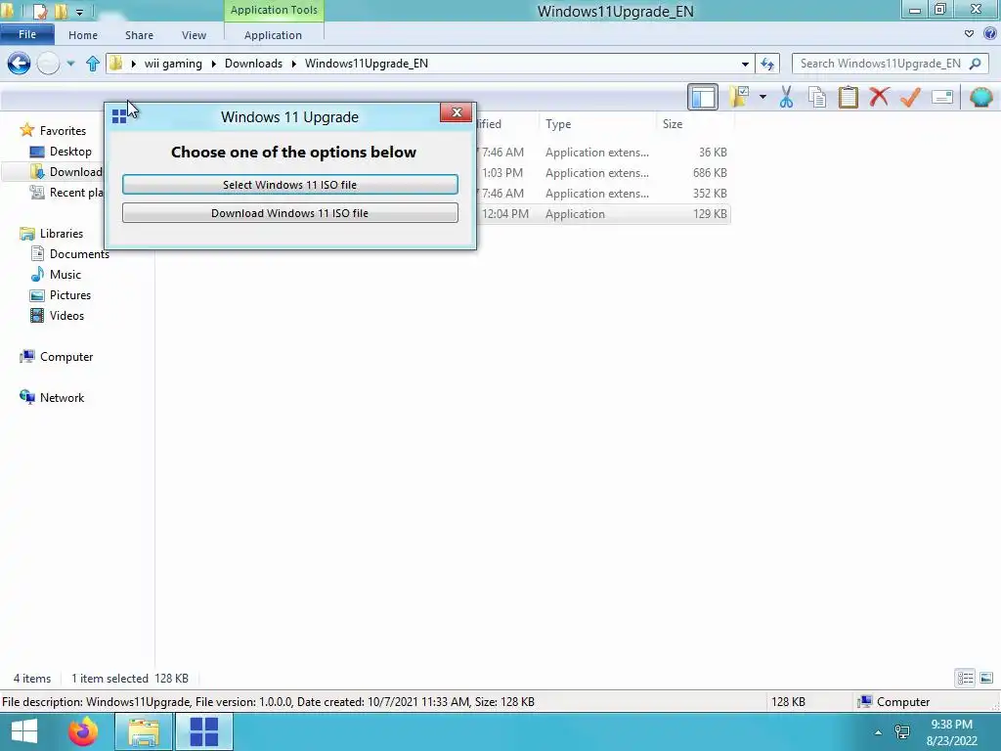
Task: Close the Windows 11 Upgrade dialog
Action: coord(456,112)
